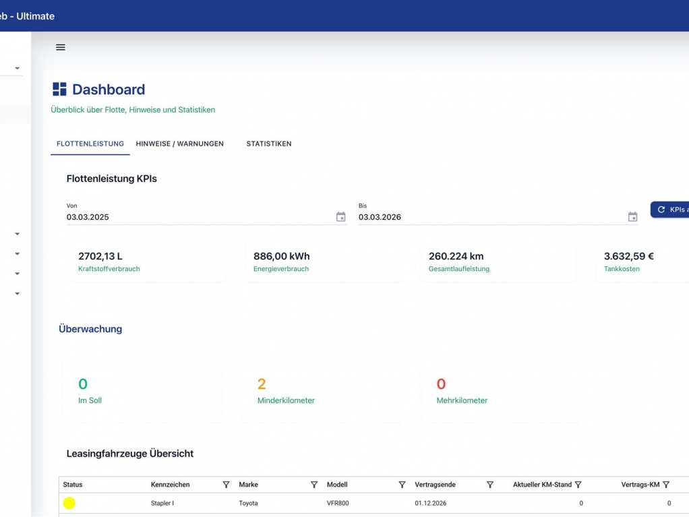Filter the Modell column
This screenshot has height=517, width=689.
(x=402, y=485)
